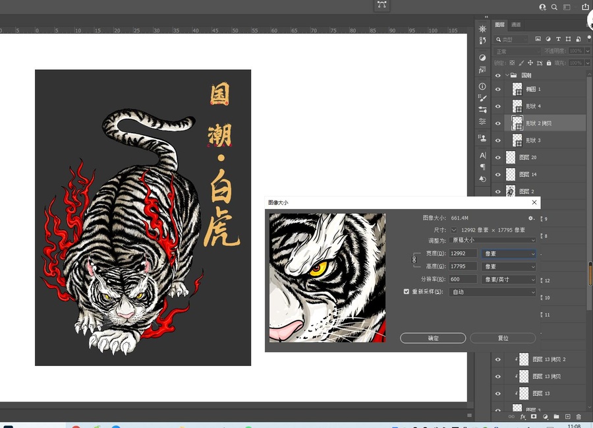Filter layers by type layers icon
This screenshot has height=428, width=593.
point(558,39)
